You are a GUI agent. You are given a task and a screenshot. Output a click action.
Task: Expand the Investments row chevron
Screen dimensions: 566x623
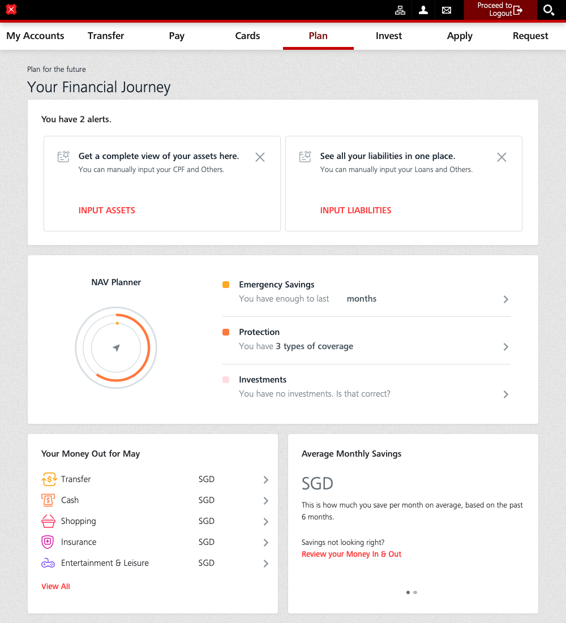pos(506,394)
